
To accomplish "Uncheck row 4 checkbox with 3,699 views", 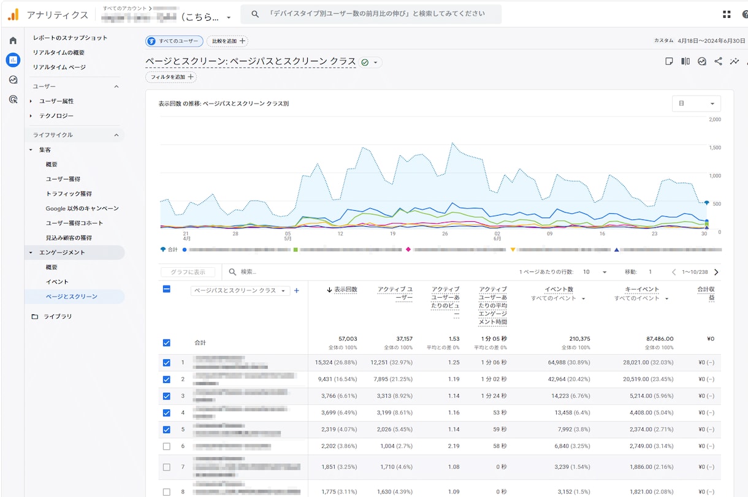I will tap(166, 412).
